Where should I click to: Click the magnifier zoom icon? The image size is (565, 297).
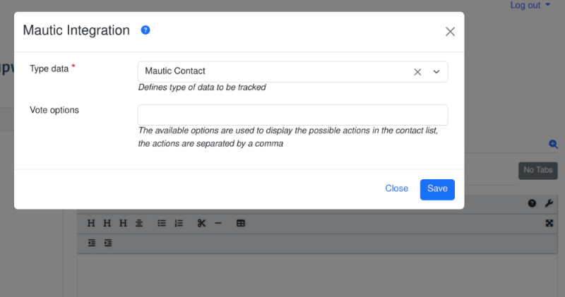pos(553,145)
